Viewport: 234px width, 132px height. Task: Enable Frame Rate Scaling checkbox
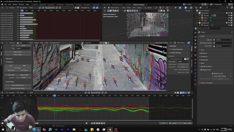[x=212, y=76]
